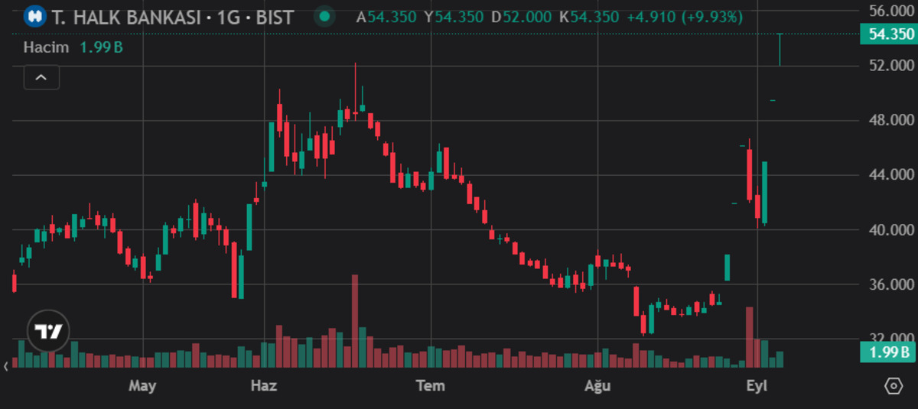Viewport: 918px width, 409px height.
Task: Click the opening price value A54.350
Action: click(388, 16)
